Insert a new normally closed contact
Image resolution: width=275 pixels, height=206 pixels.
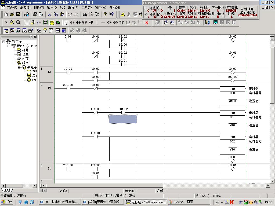[78, 23]
